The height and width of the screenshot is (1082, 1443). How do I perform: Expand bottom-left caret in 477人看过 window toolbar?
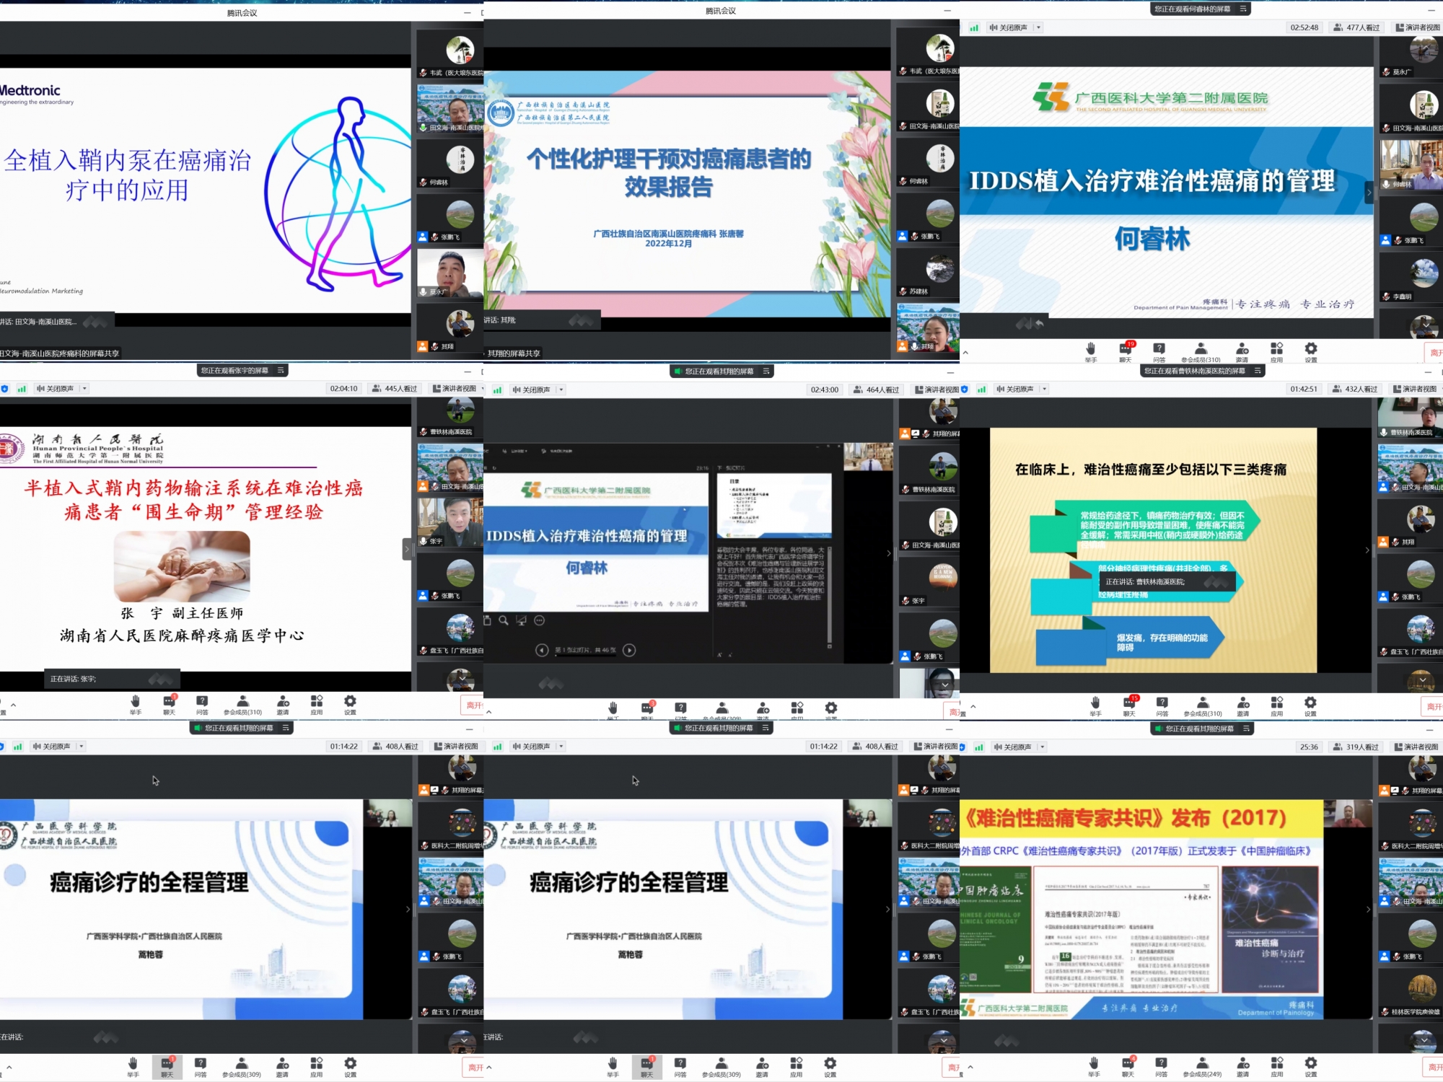tap(965, 353)
